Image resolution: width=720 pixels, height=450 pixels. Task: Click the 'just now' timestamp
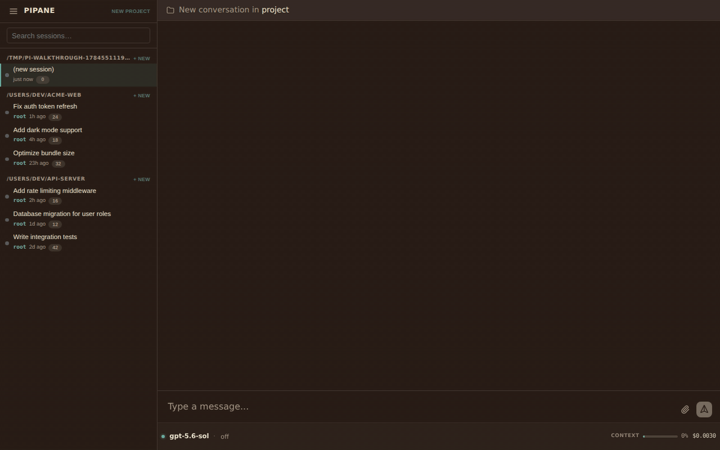[23, 79]
